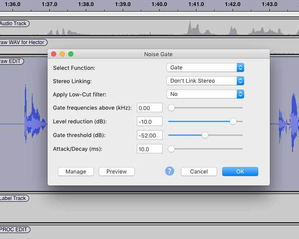Open the Stereo Linking dropdown
299x239 pixels.
point(205,81)
